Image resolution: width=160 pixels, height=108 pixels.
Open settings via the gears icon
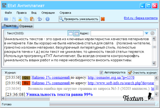(x=40, y=19)
